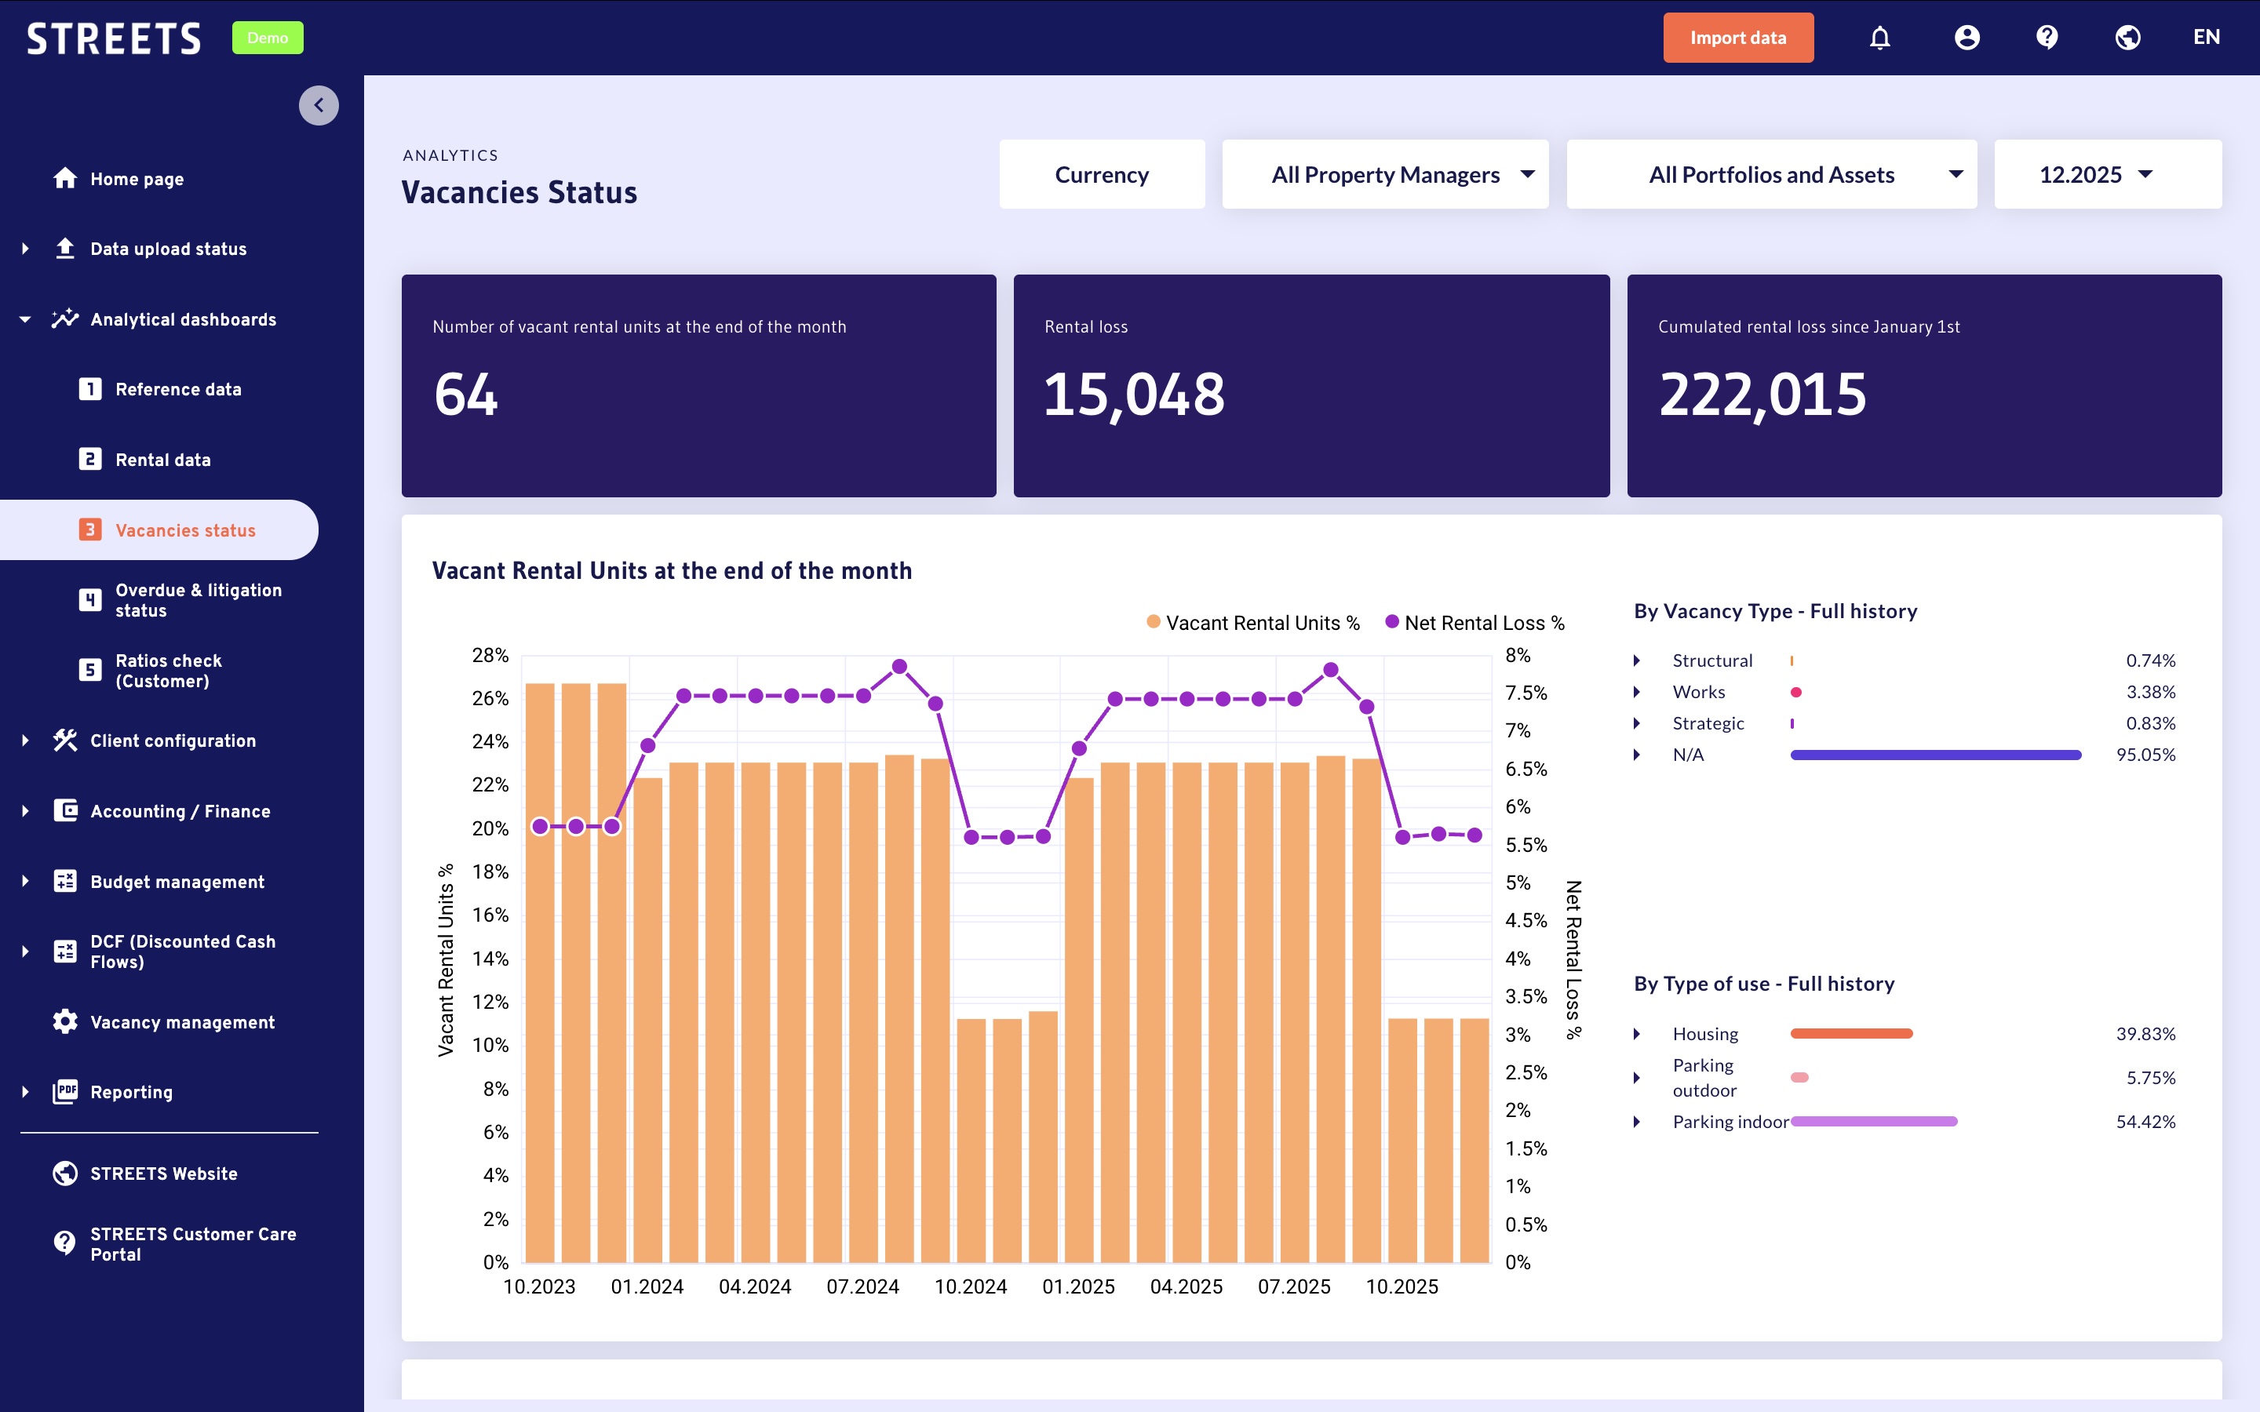
Task: Click the Data upload status upload icon
Action: pos(65,249)
